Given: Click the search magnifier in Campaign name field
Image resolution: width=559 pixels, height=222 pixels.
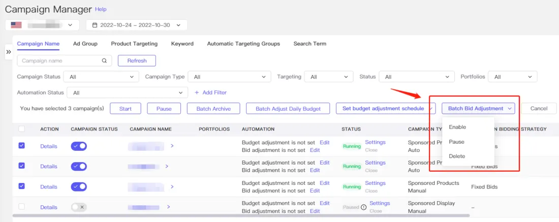Looking at the screenshot, I should (104, 60).
